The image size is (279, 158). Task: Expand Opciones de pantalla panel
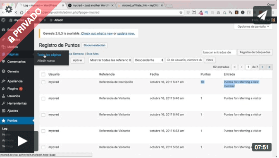(x=253, y=26)
